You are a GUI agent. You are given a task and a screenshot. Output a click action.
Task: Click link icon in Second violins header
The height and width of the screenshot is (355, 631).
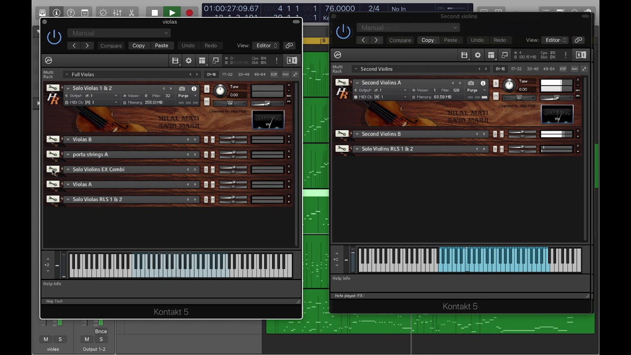pyautogui.click(x=578, y=40)
